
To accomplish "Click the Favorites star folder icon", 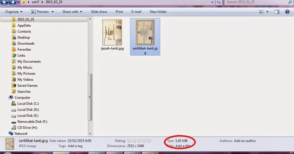I will coord(14,49).
